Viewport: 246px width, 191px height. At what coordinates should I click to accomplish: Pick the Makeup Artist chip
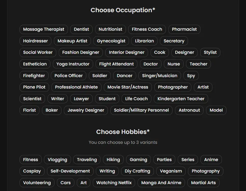[x=72, y=41]
